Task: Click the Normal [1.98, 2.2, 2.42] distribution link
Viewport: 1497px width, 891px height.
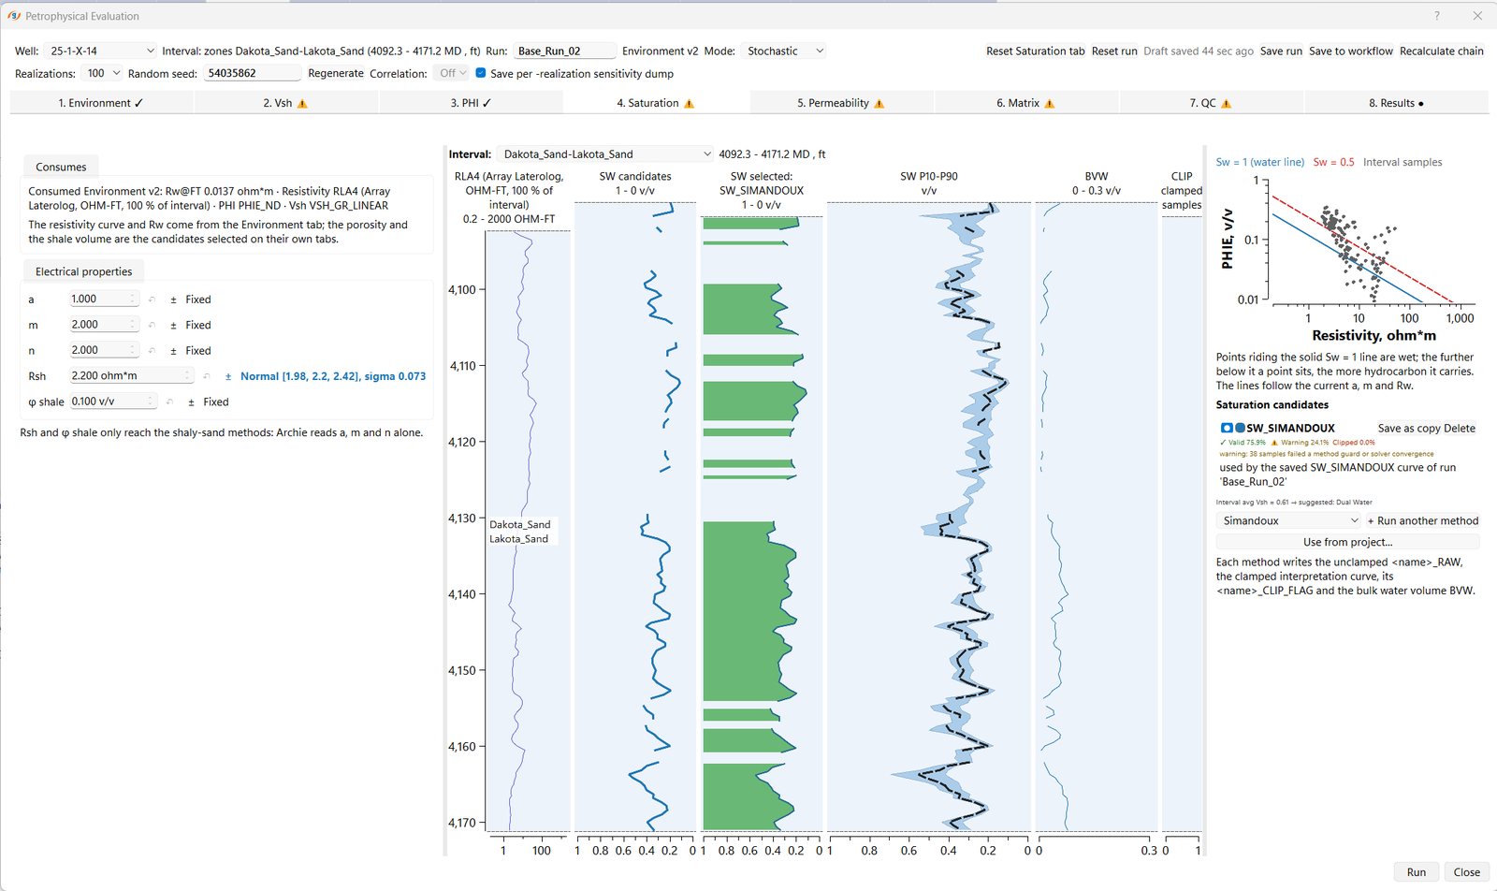Action: pos(333,376)
